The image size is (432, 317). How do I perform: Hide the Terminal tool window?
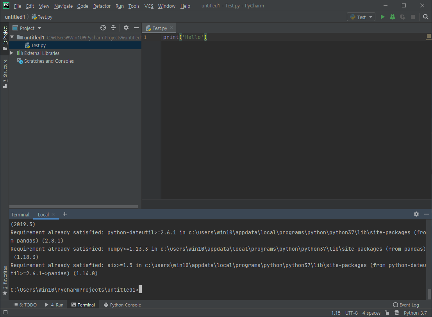coord(427,214)
